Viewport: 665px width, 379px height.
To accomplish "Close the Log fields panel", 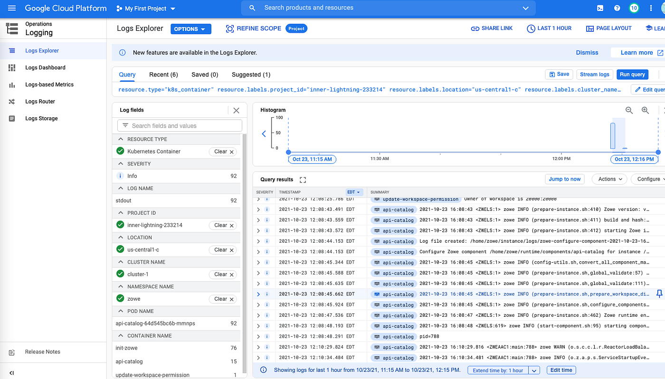I will pos(236,110).
